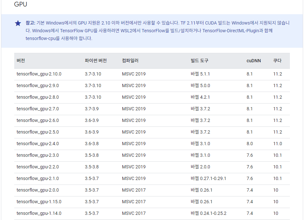Click 바젤 5.1.1 build tool cell

(x=200, y=74)
